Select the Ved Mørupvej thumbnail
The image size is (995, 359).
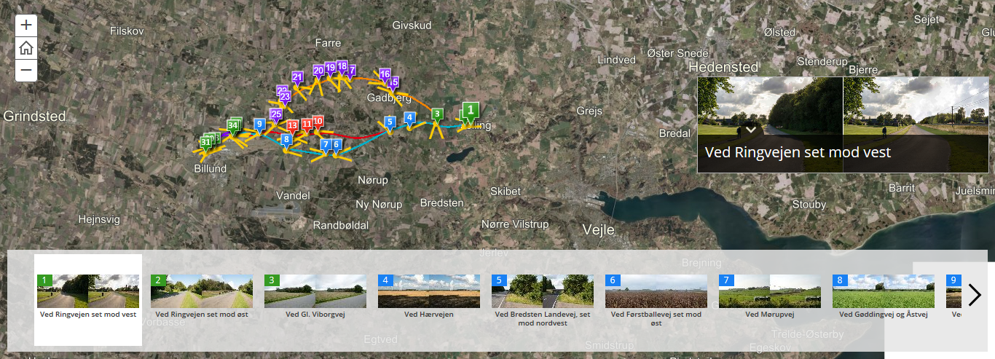click(770, 296)
